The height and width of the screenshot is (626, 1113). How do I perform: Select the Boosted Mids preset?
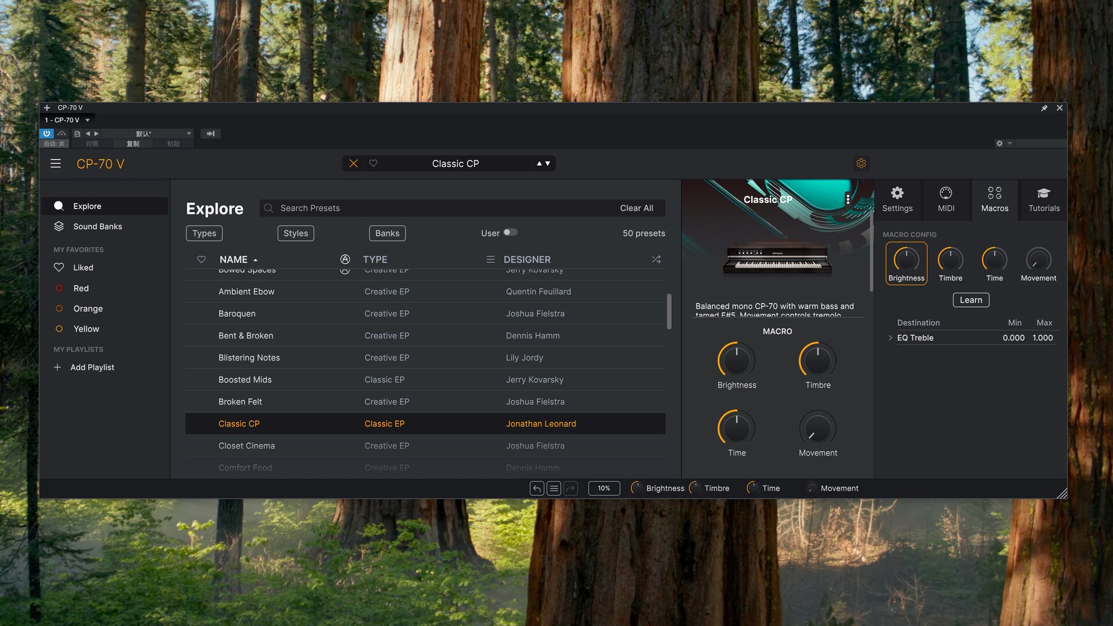(425, 380)
